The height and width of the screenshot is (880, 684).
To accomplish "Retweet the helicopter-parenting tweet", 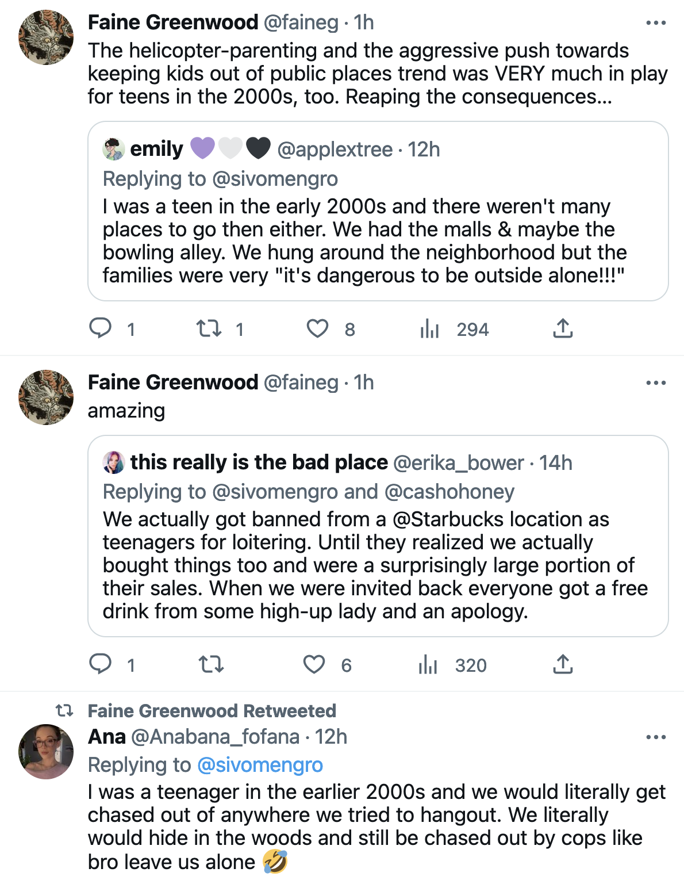I will (x=209, y=328).
